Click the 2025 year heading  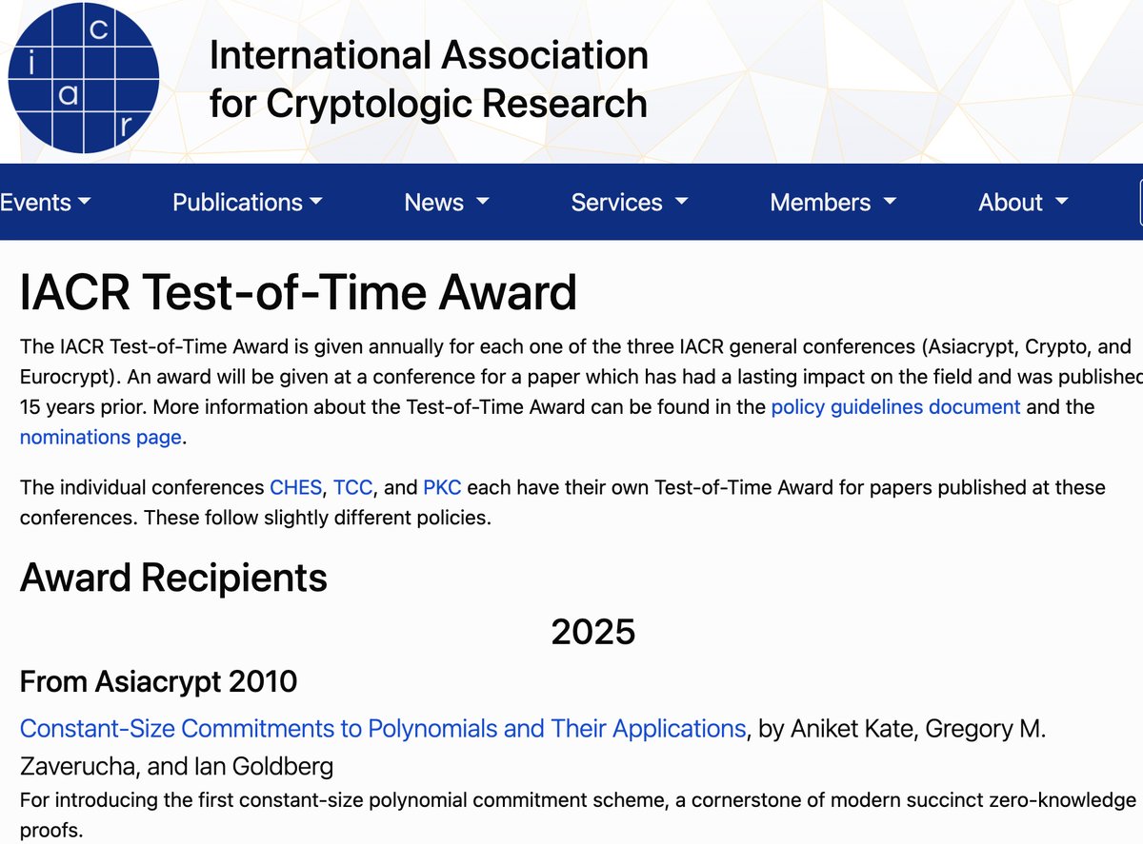593,631
